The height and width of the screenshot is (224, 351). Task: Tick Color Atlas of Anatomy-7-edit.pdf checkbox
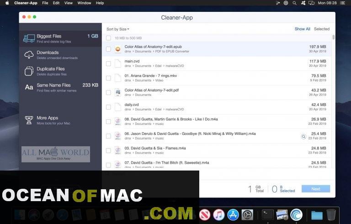108,92
